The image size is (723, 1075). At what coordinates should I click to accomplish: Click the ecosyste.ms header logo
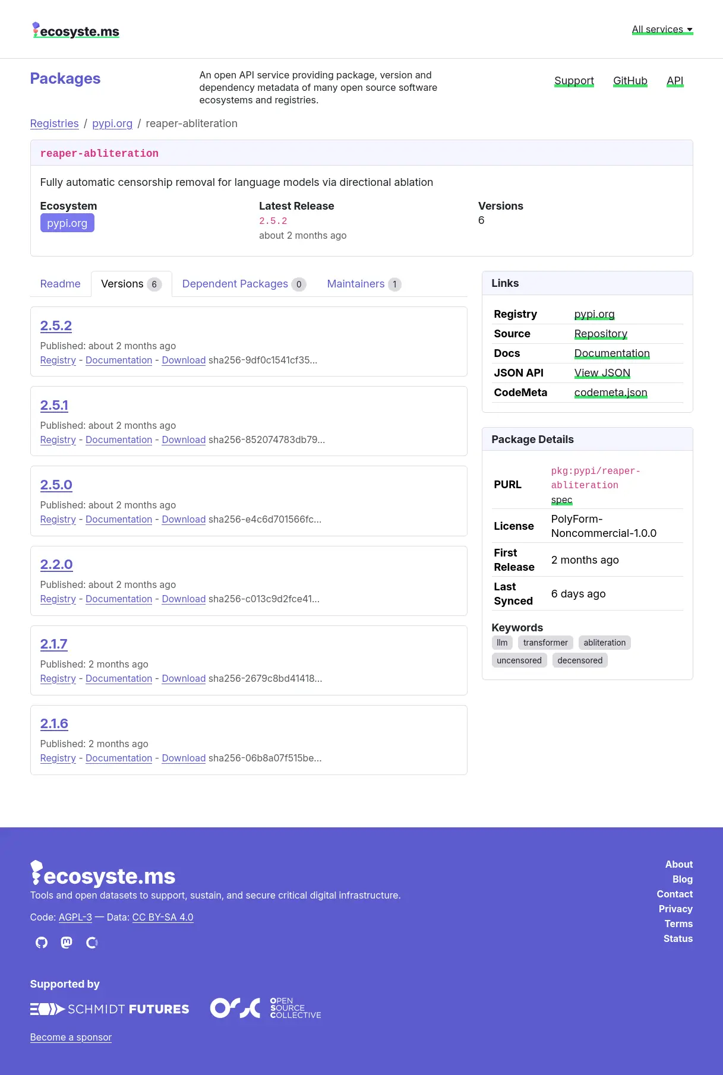[x=76, y=30]
